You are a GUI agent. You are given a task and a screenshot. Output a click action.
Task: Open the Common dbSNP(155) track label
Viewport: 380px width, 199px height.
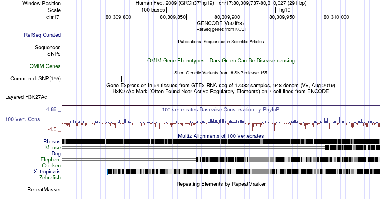point(36,78)
